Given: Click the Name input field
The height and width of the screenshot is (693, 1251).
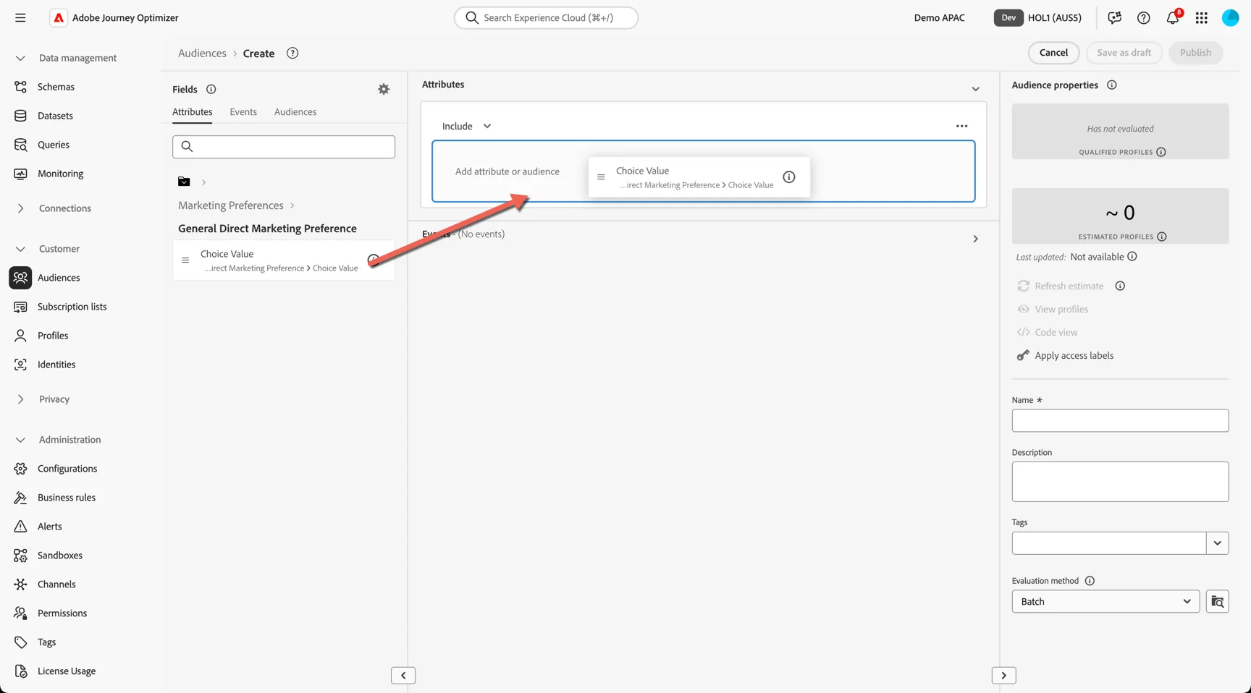Looking at the screenshot, I should (1120, 420).
